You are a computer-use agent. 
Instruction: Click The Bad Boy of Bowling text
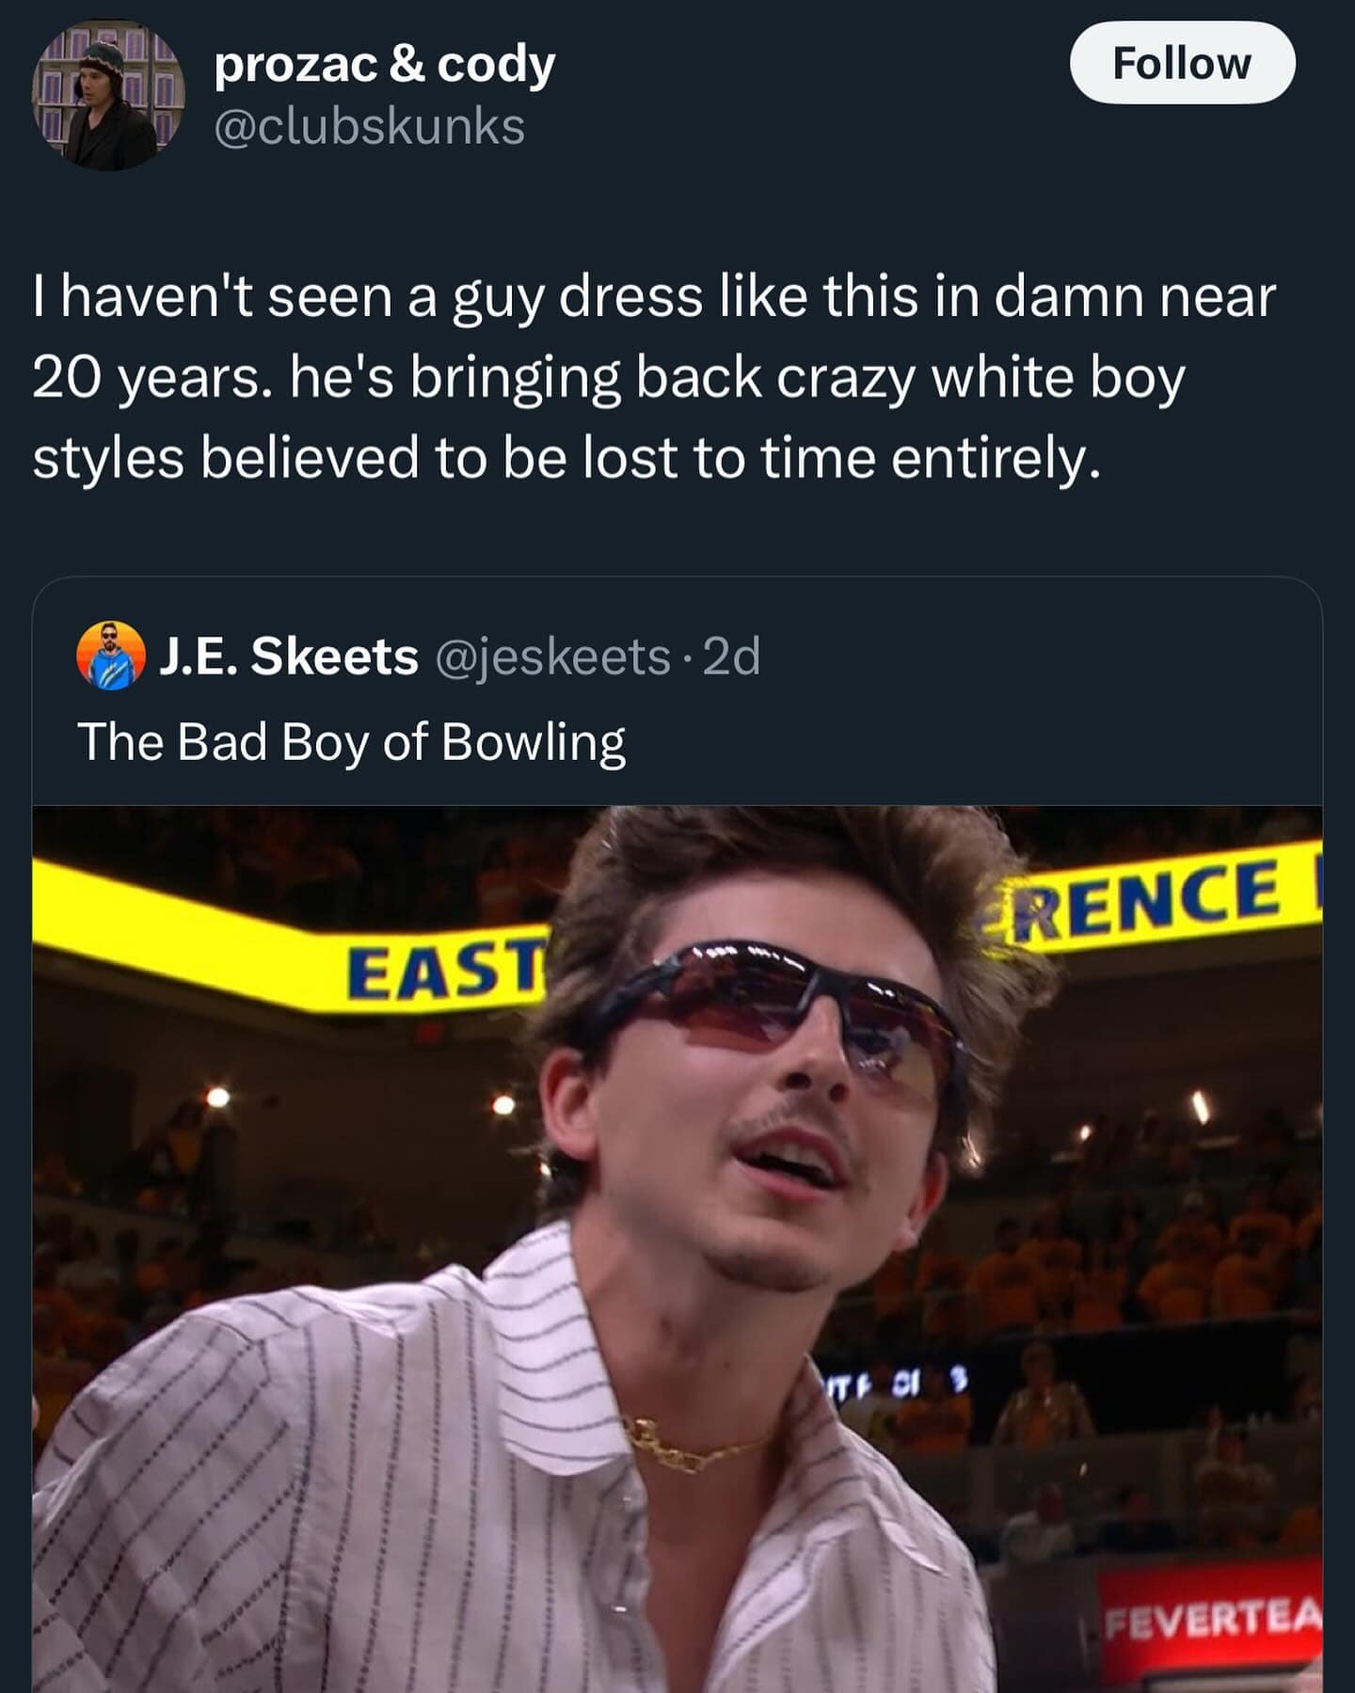355,742
